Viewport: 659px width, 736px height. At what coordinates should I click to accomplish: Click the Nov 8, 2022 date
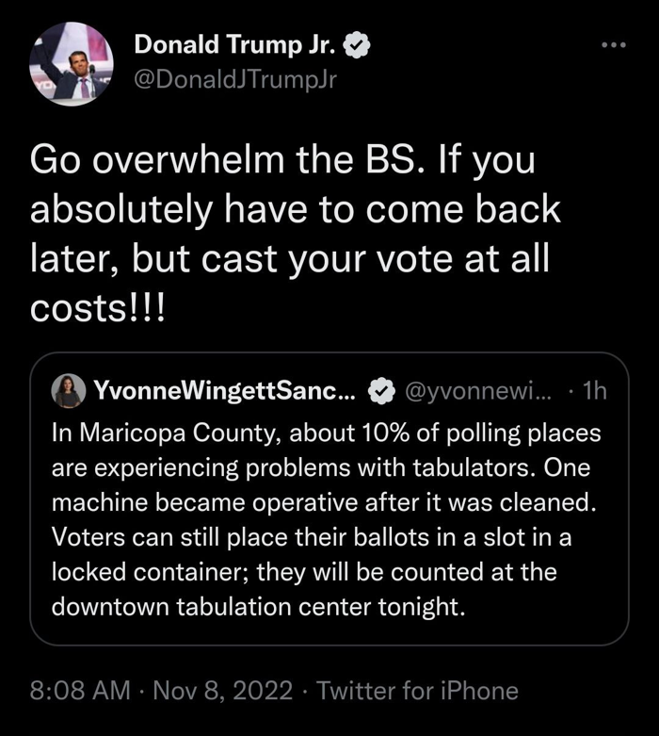pyautogui.click(x=225, y=691)
